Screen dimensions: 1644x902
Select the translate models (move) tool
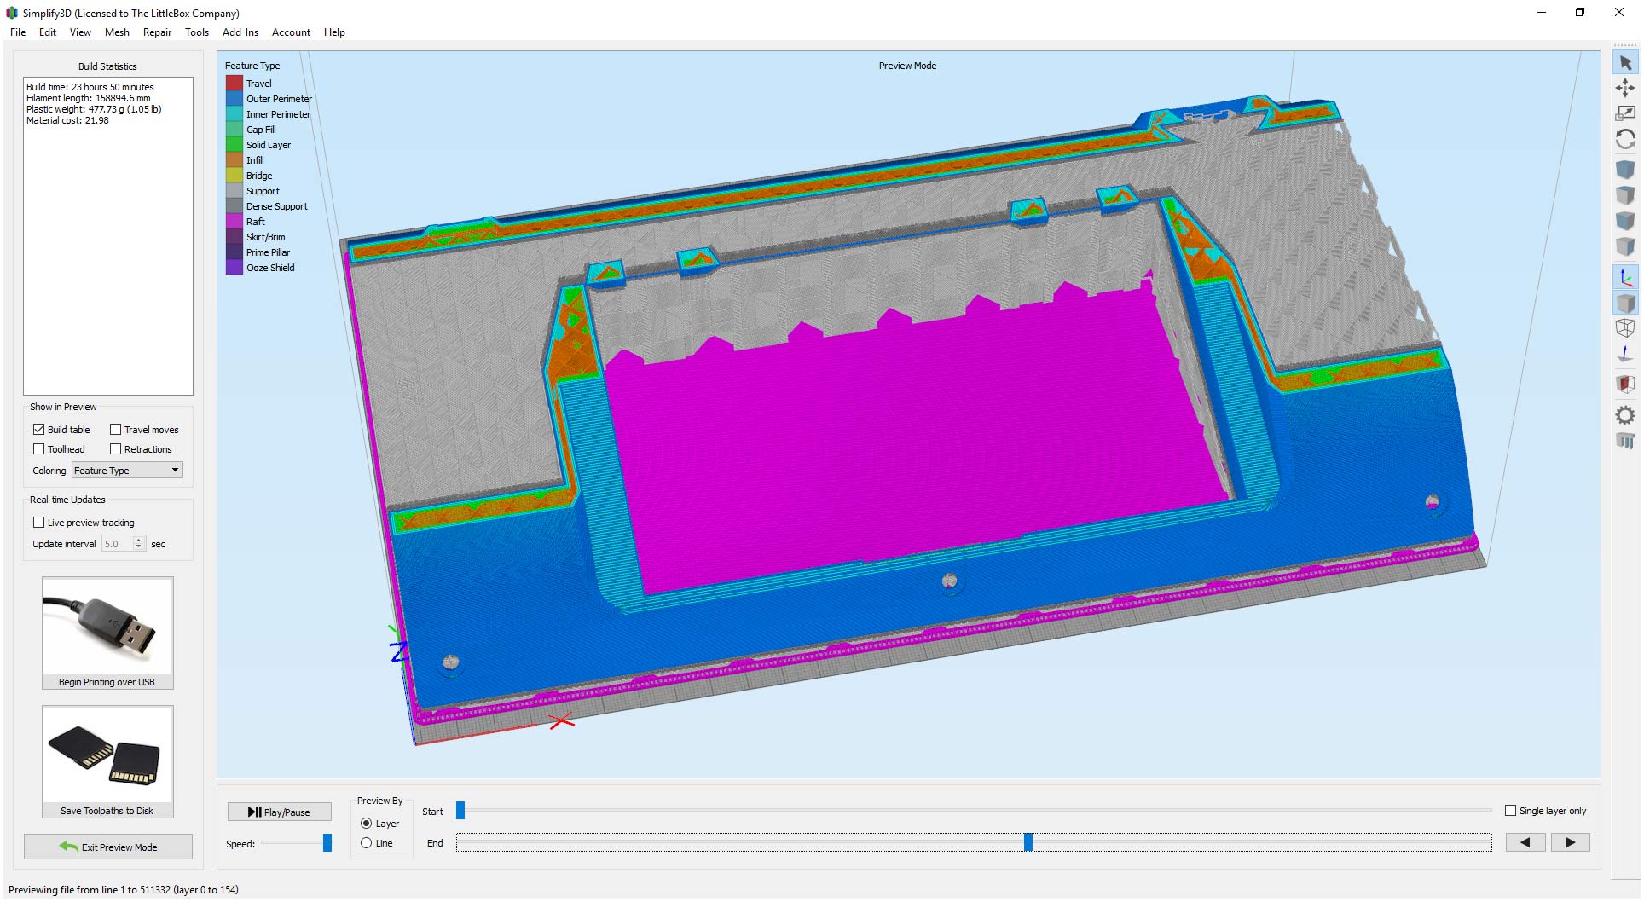[1625, 88]
